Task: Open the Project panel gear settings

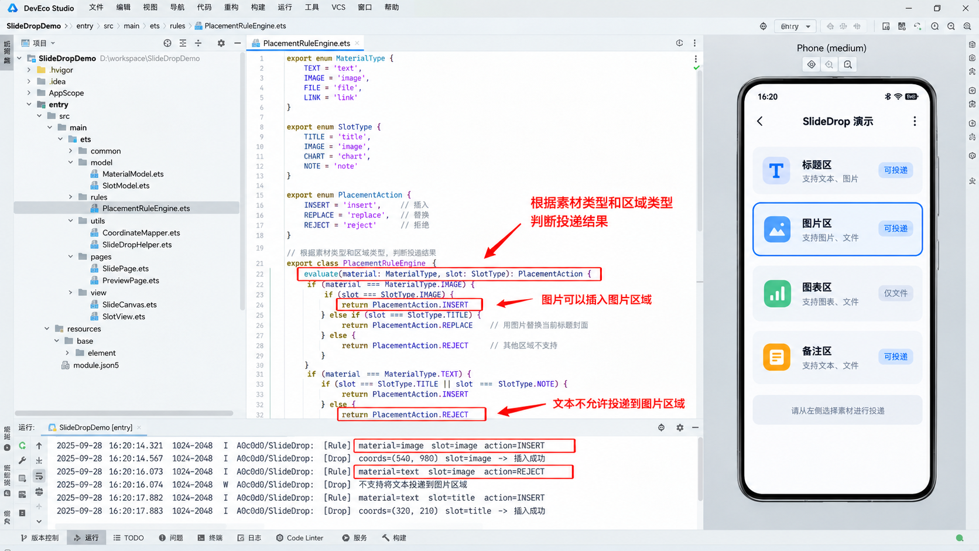Action: click(x=221, y=43)
